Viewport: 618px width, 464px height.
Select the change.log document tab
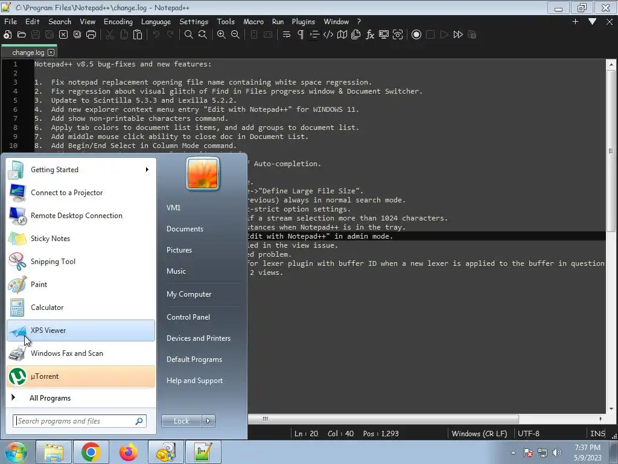(x=28, y=53)
